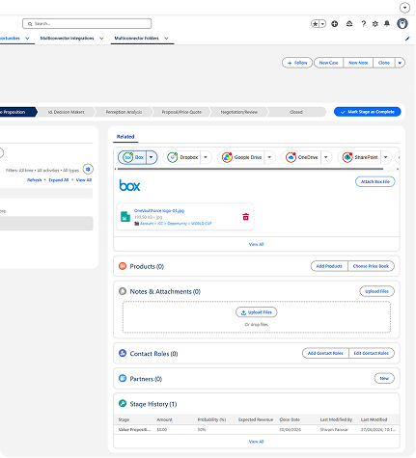
Task: Click the global actions plus icon
Action: 335,24
